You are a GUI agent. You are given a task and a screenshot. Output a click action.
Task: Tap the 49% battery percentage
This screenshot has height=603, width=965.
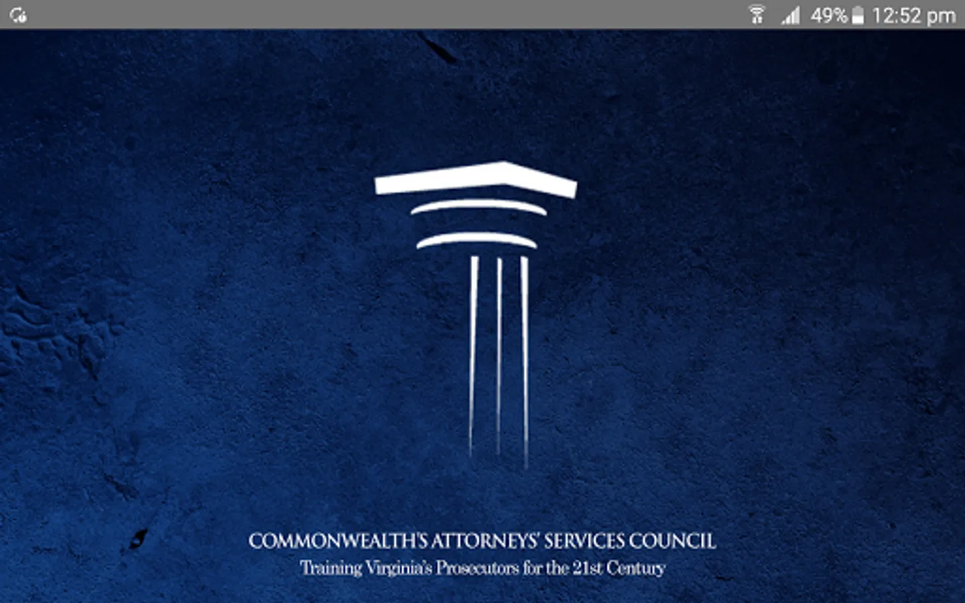[829, 15]
